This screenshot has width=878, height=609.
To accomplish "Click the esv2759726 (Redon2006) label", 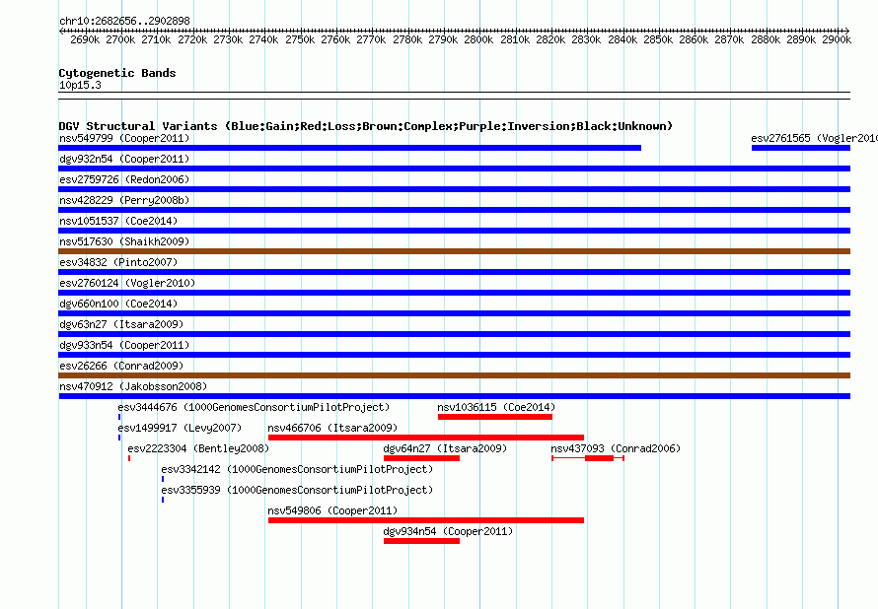I will pos(124,179).
